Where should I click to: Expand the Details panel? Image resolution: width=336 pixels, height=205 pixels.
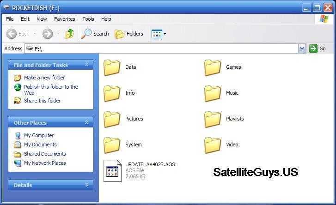point(86,185)
